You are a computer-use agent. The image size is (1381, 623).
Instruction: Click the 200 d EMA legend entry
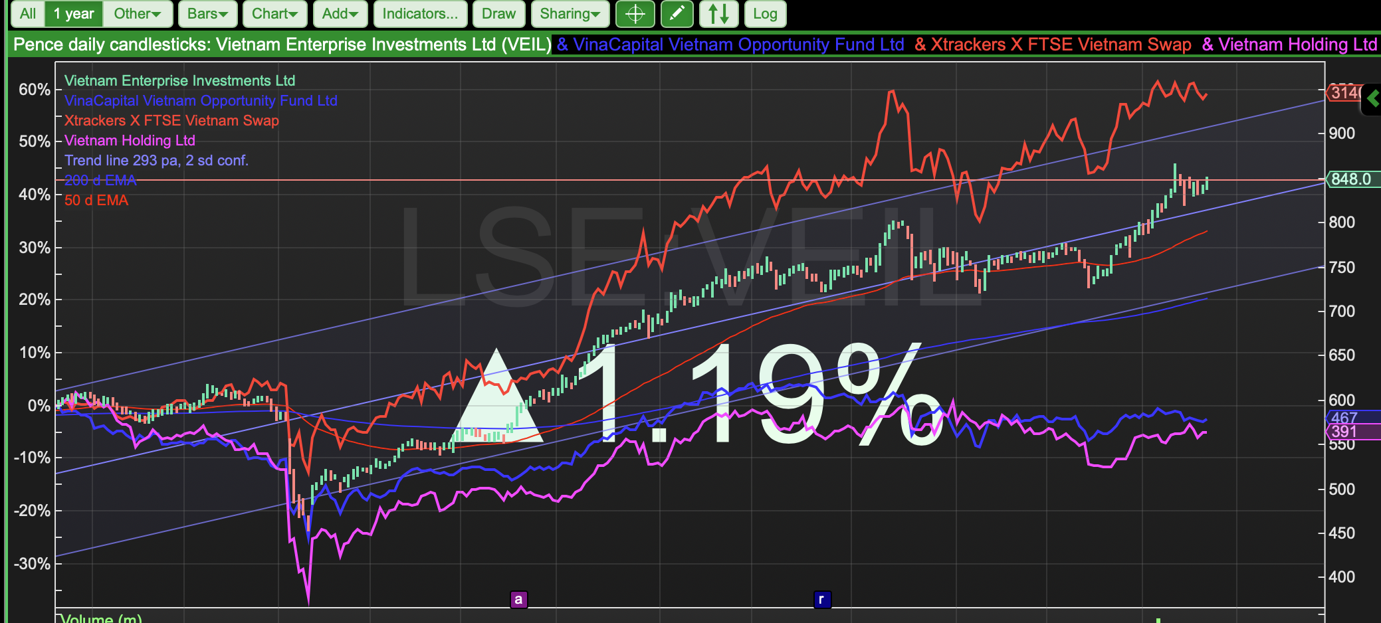click(x=100, y=180)
